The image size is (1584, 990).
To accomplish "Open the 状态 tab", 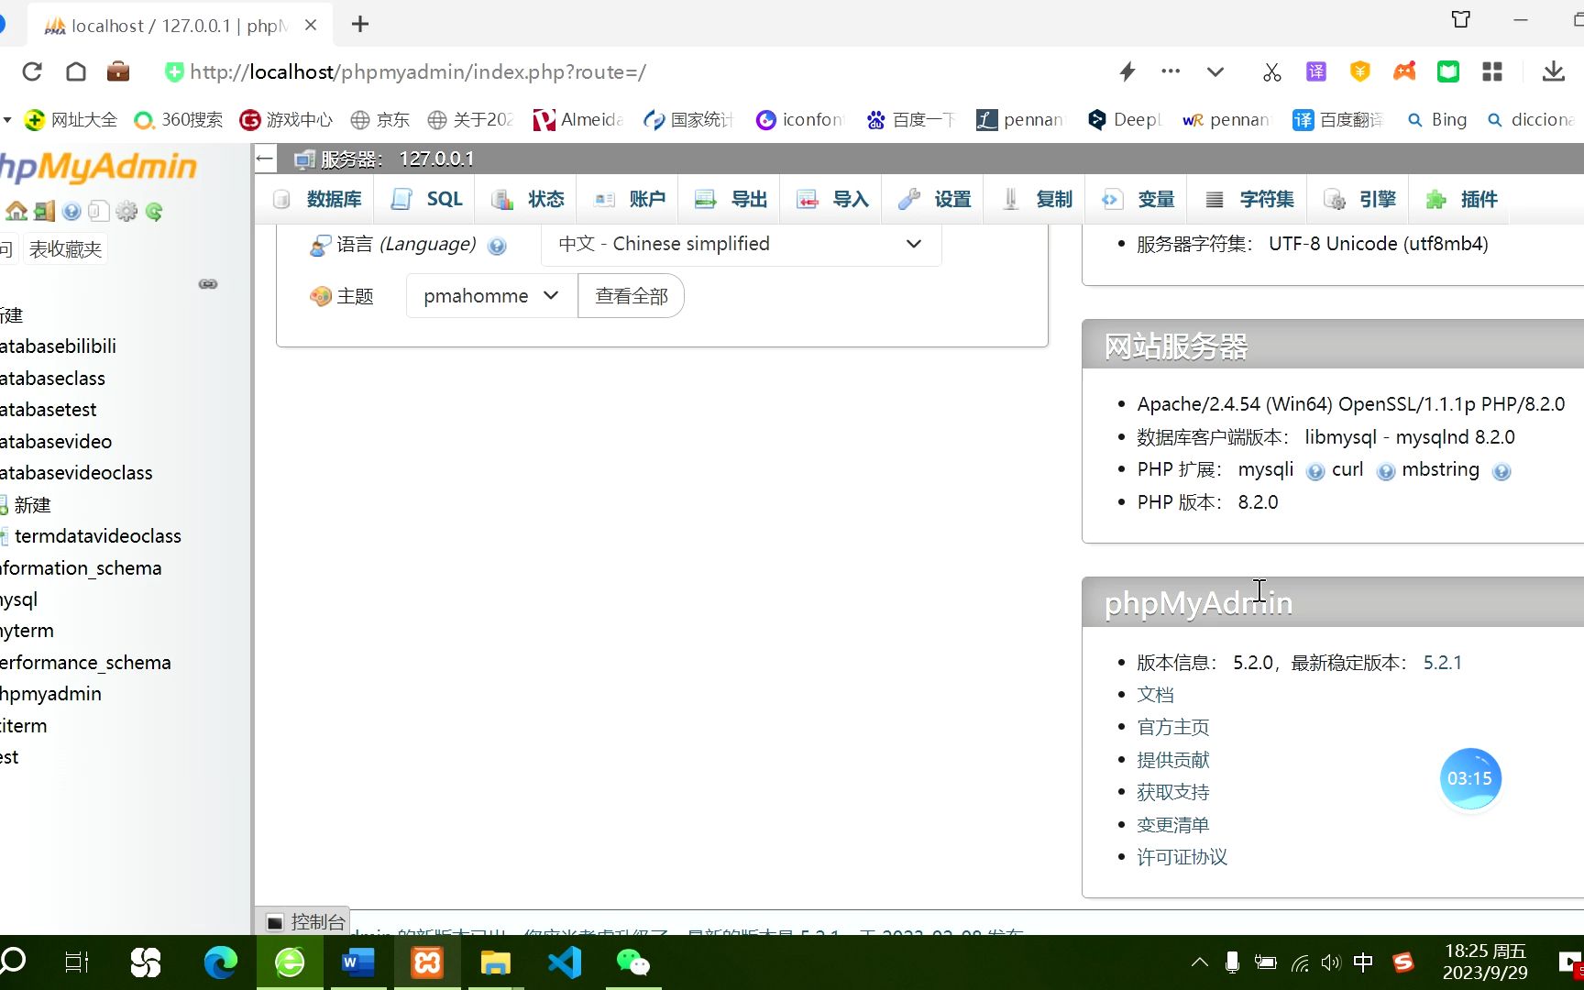I will point(528,199).
